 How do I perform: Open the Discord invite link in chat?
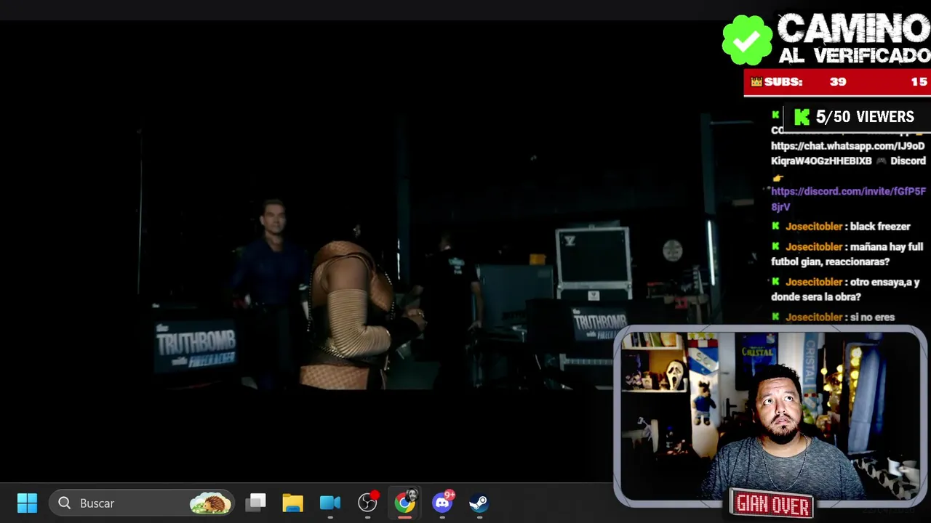pos(848,199)
